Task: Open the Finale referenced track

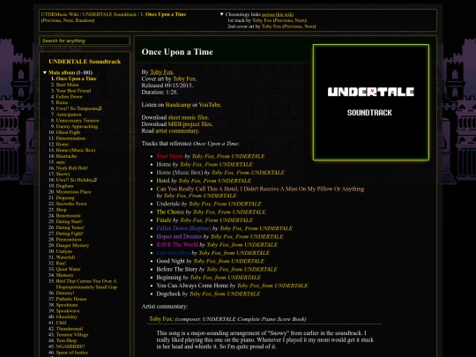Action: coord(164,220)
